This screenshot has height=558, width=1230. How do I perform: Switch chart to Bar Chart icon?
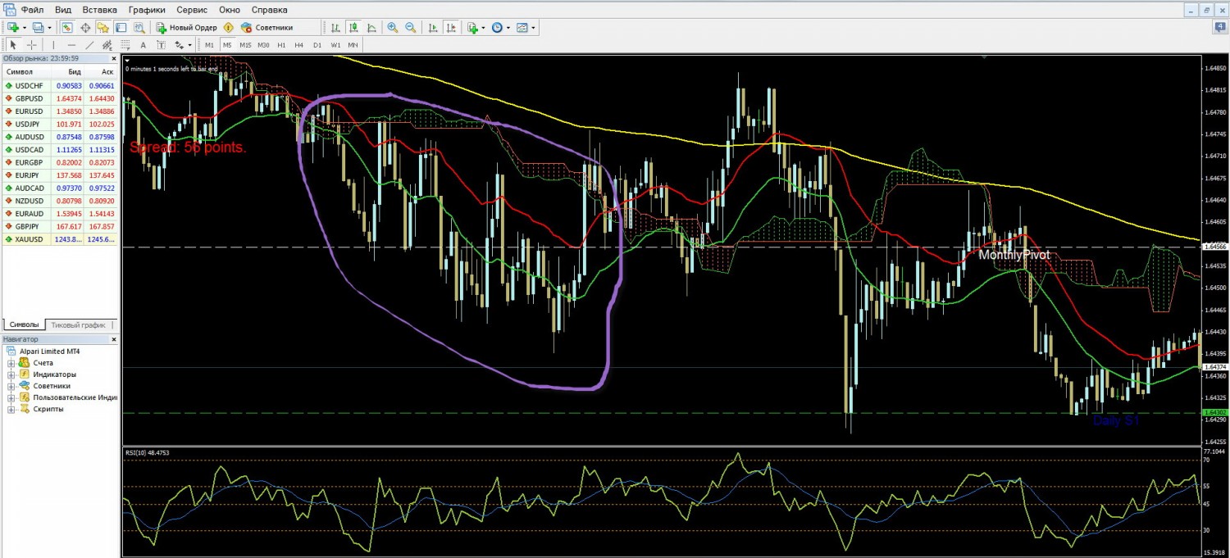tap(335, 27)
